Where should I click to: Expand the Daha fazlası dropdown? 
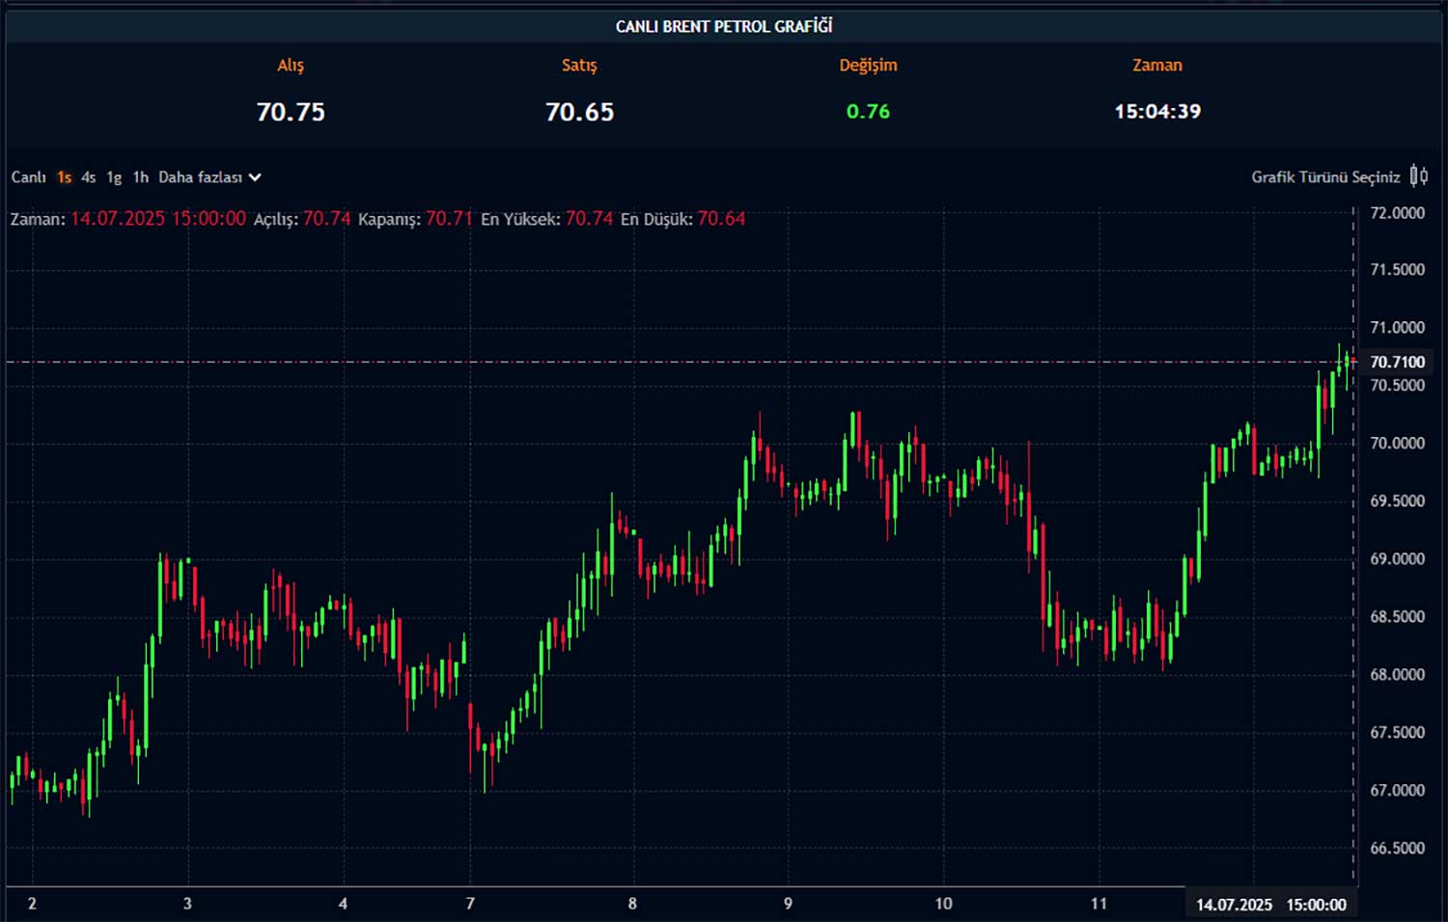[209, 177]
